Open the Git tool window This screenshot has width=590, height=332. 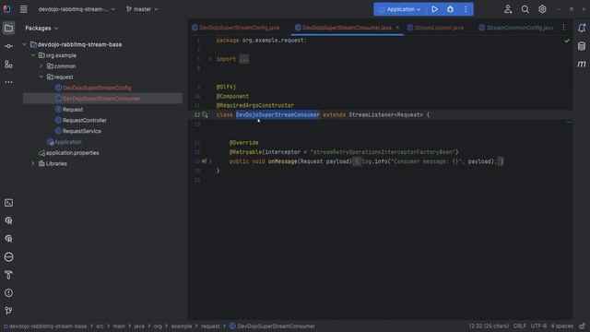click(8, 311)
